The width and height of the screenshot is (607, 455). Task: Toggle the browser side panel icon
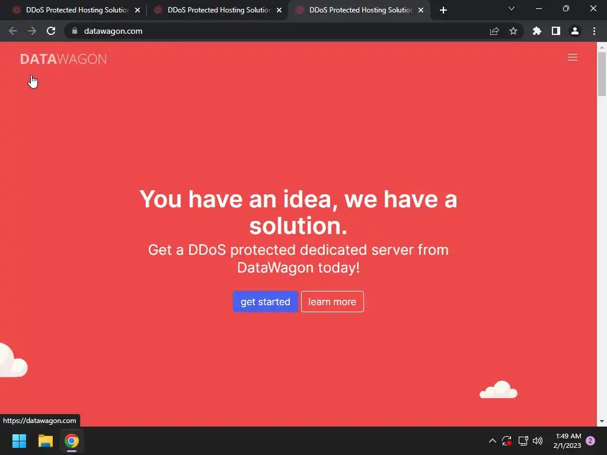click(x=556, y=31)
